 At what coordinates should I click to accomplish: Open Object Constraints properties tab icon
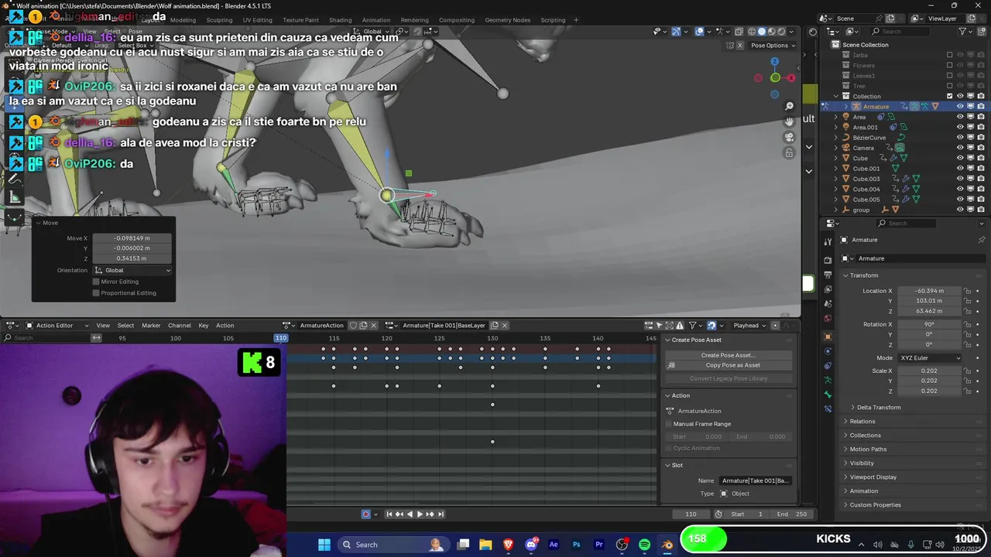pos(828,365)
